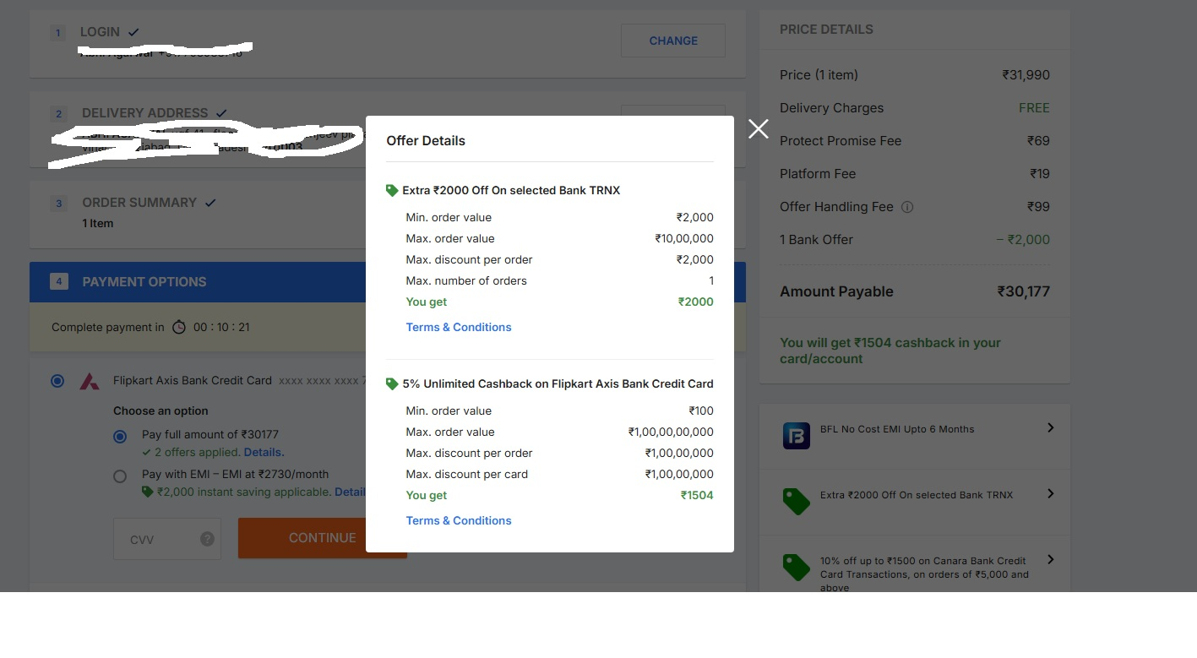Expand Extra ₹2000 Off offer chevron in sidebar

[1050, 494]
